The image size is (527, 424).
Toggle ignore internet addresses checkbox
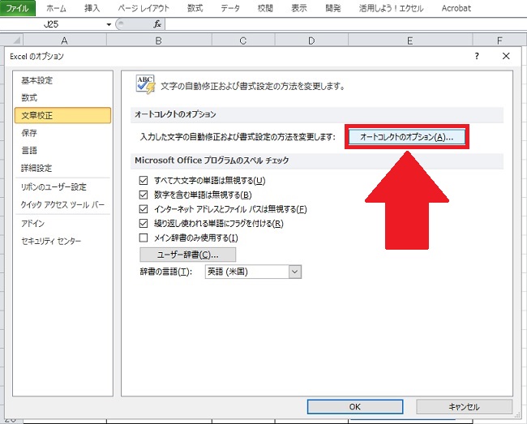click(144, 209)
